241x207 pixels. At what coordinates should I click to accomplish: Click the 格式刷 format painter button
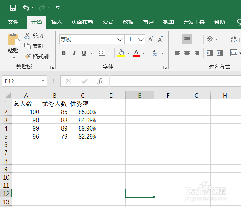point(37,56)
